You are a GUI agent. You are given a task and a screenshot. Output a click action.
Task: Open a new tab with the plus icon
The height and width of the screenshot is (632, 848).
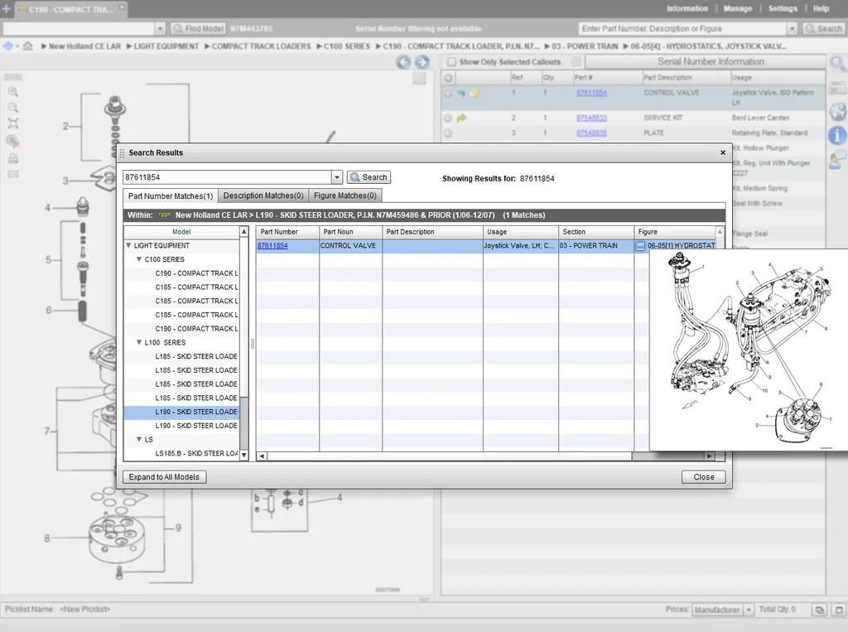(7, 8)
